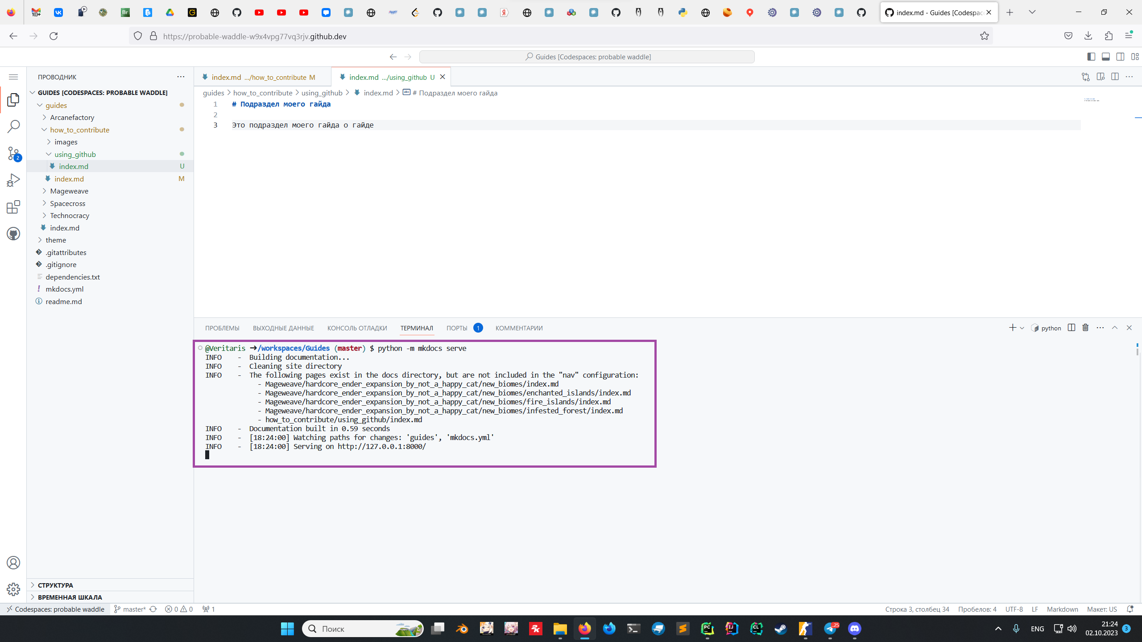Viewport: 1142px width, 642px height.
Task: Split the terminal pane
Action: tap(1071, 328)
